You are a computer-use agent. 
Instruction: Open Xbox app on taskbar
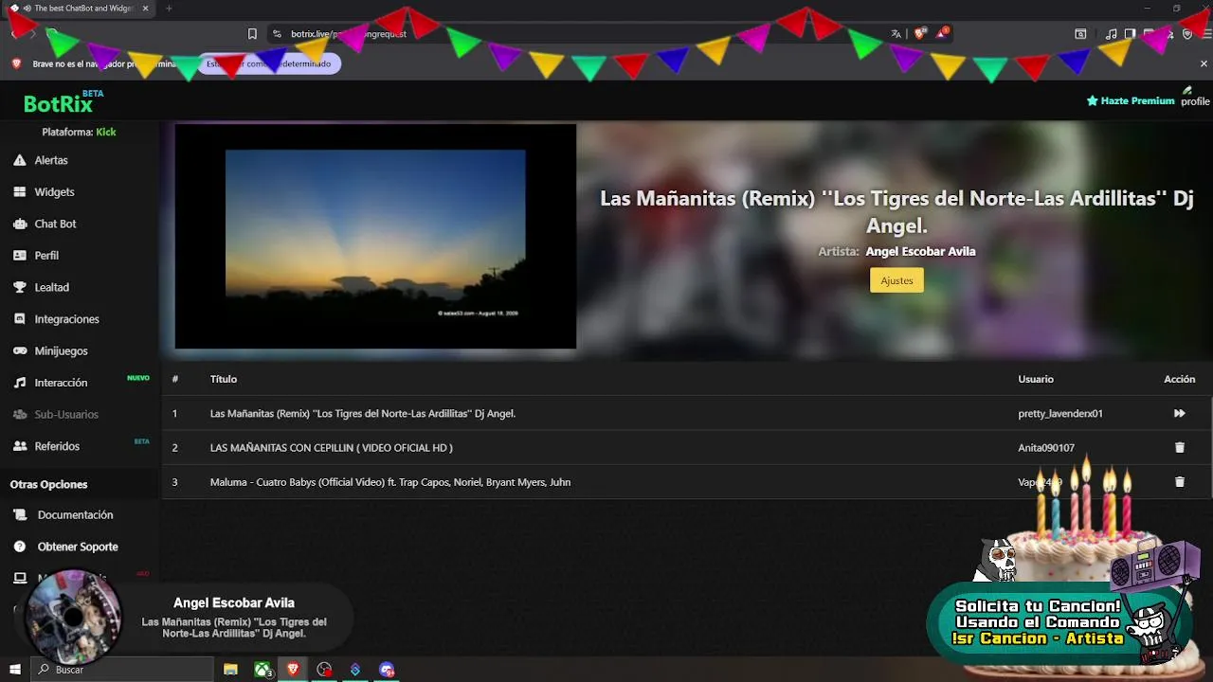(x=262, y=670)
